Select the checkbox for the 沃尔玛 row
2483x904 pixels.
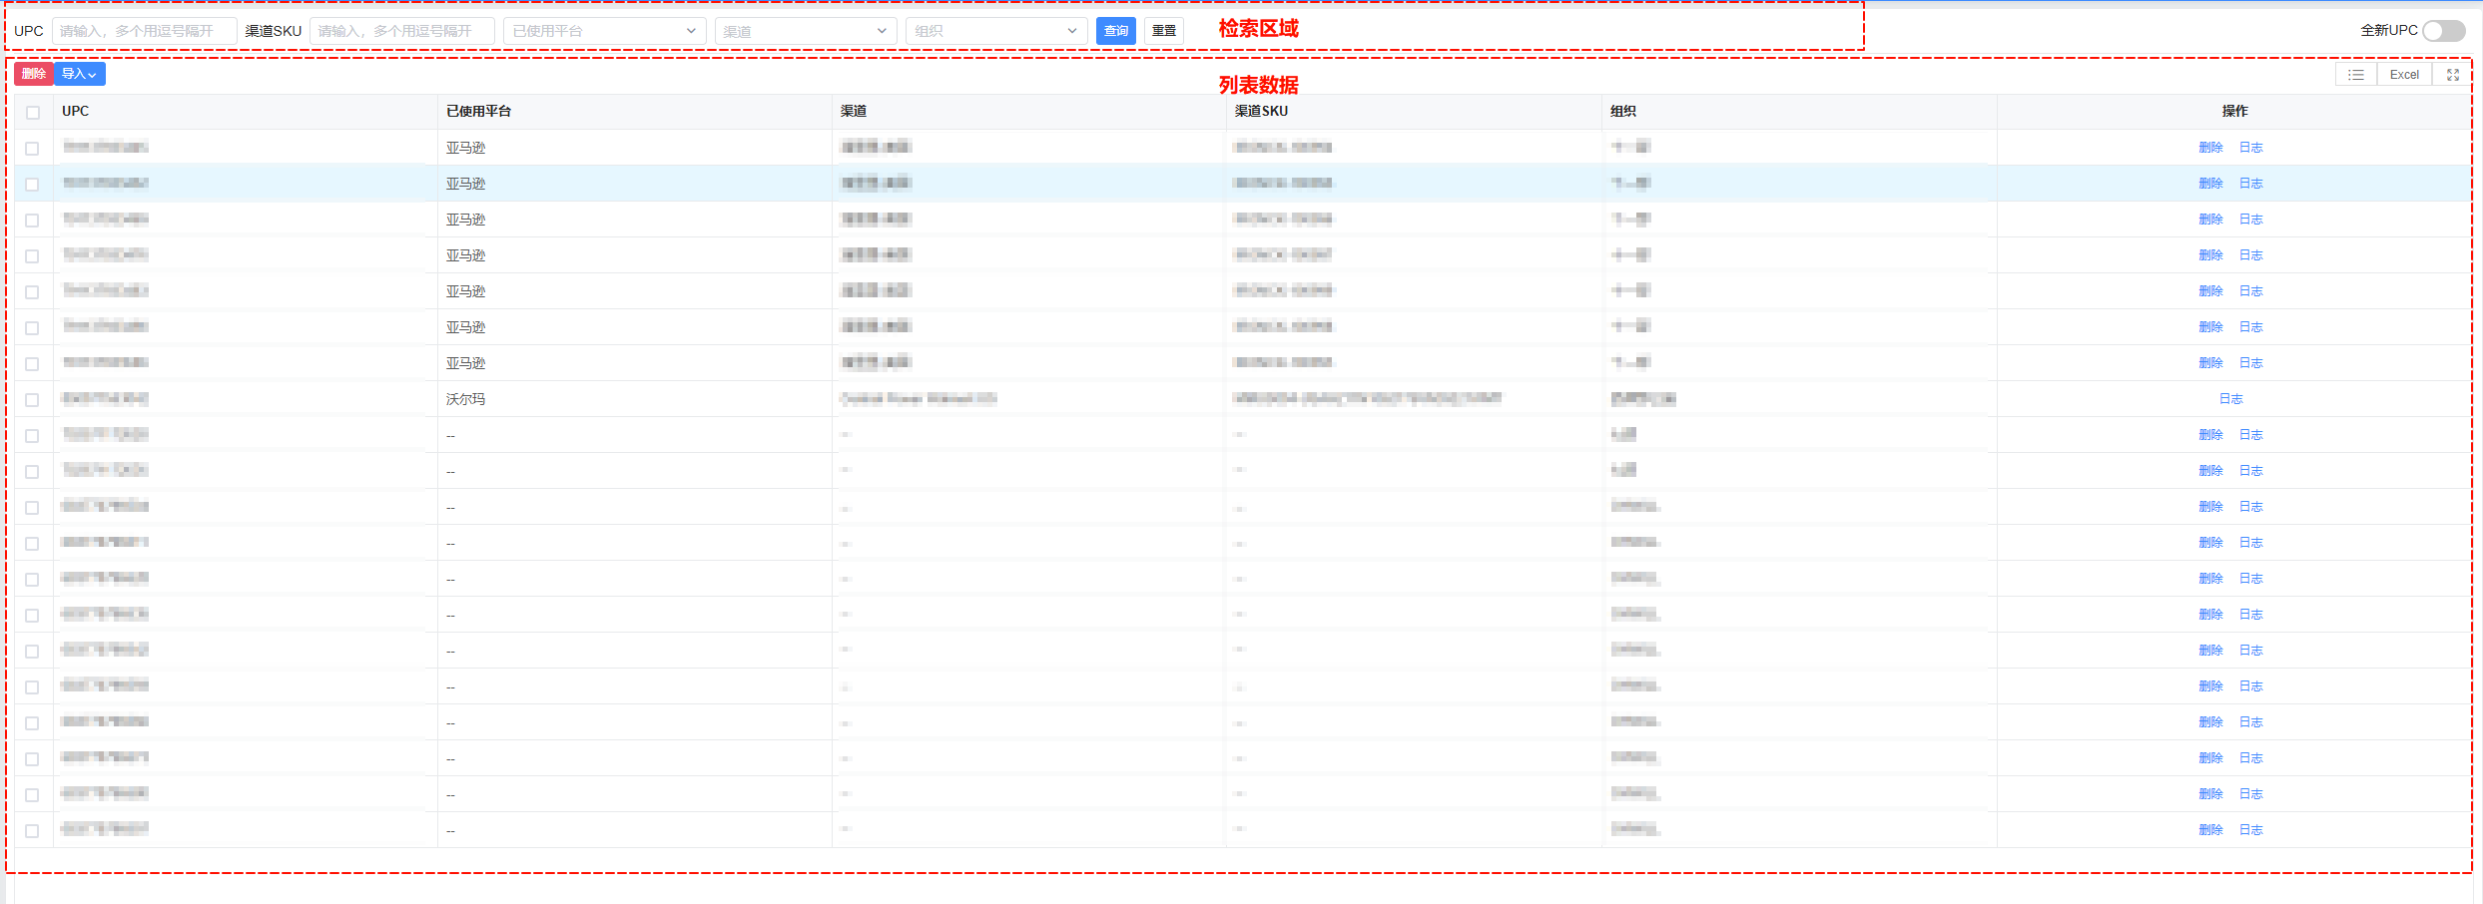[33, 399]
